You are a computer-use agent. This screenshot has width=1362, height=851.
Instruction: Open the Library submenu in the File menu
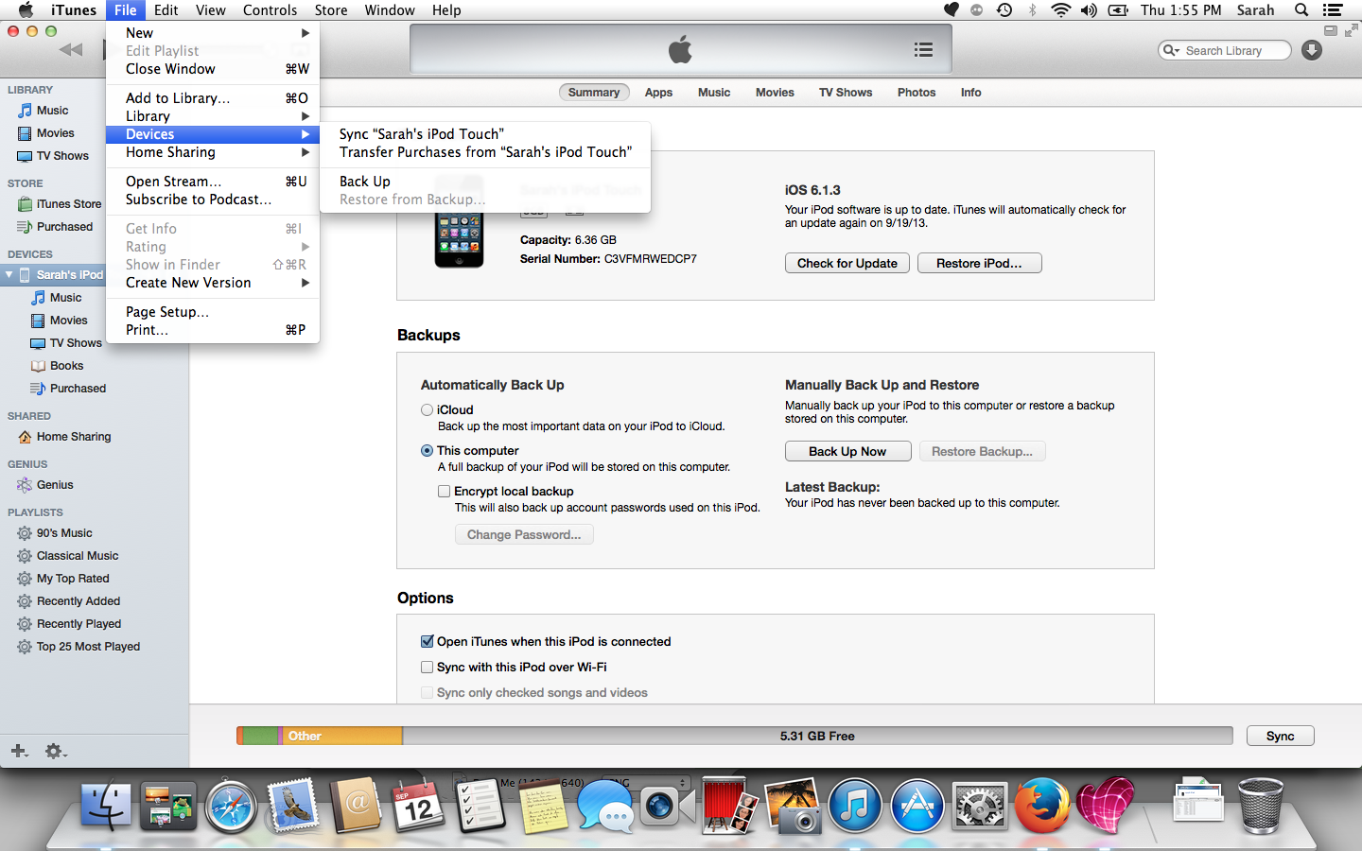tap(149, 115)
